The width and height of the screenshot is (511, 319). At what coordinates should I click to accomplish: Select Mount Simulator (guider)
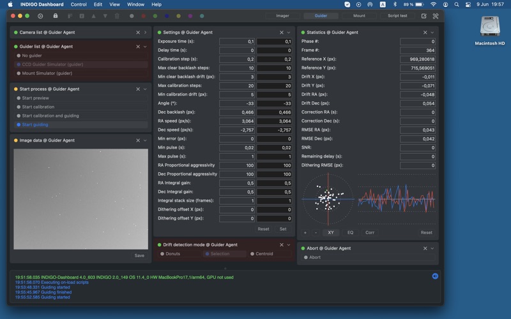(80, 73)
